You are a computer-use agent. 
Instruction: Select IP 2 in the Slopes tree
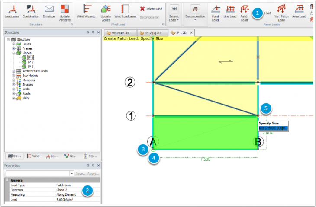(30, 62)
